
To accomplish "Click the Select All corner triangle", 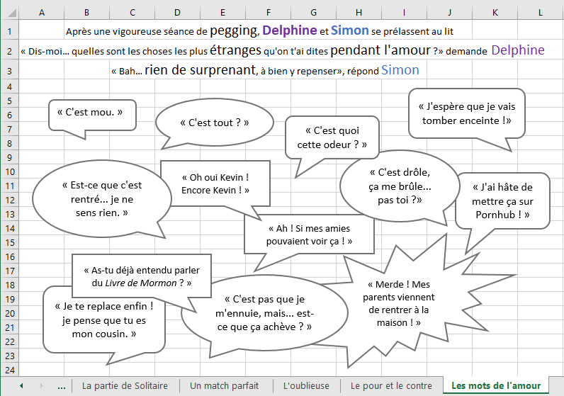I will (x=9, y=13).
